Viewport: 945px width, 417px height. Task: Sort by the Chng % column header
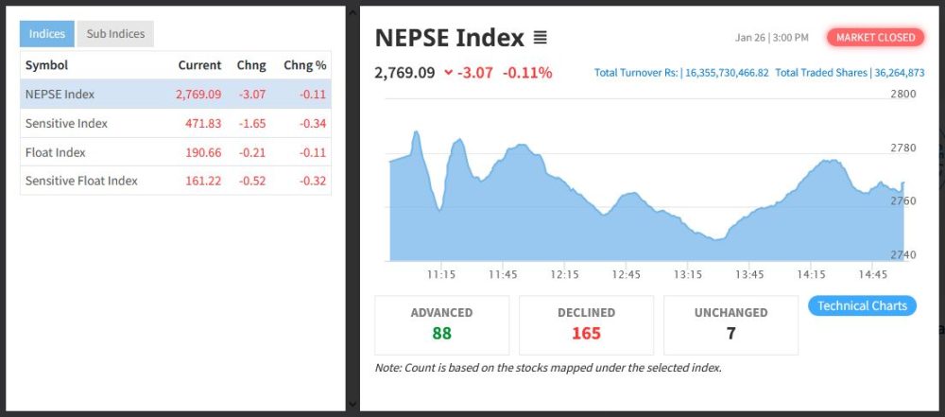pyautogui.click(x=304, y=65)
